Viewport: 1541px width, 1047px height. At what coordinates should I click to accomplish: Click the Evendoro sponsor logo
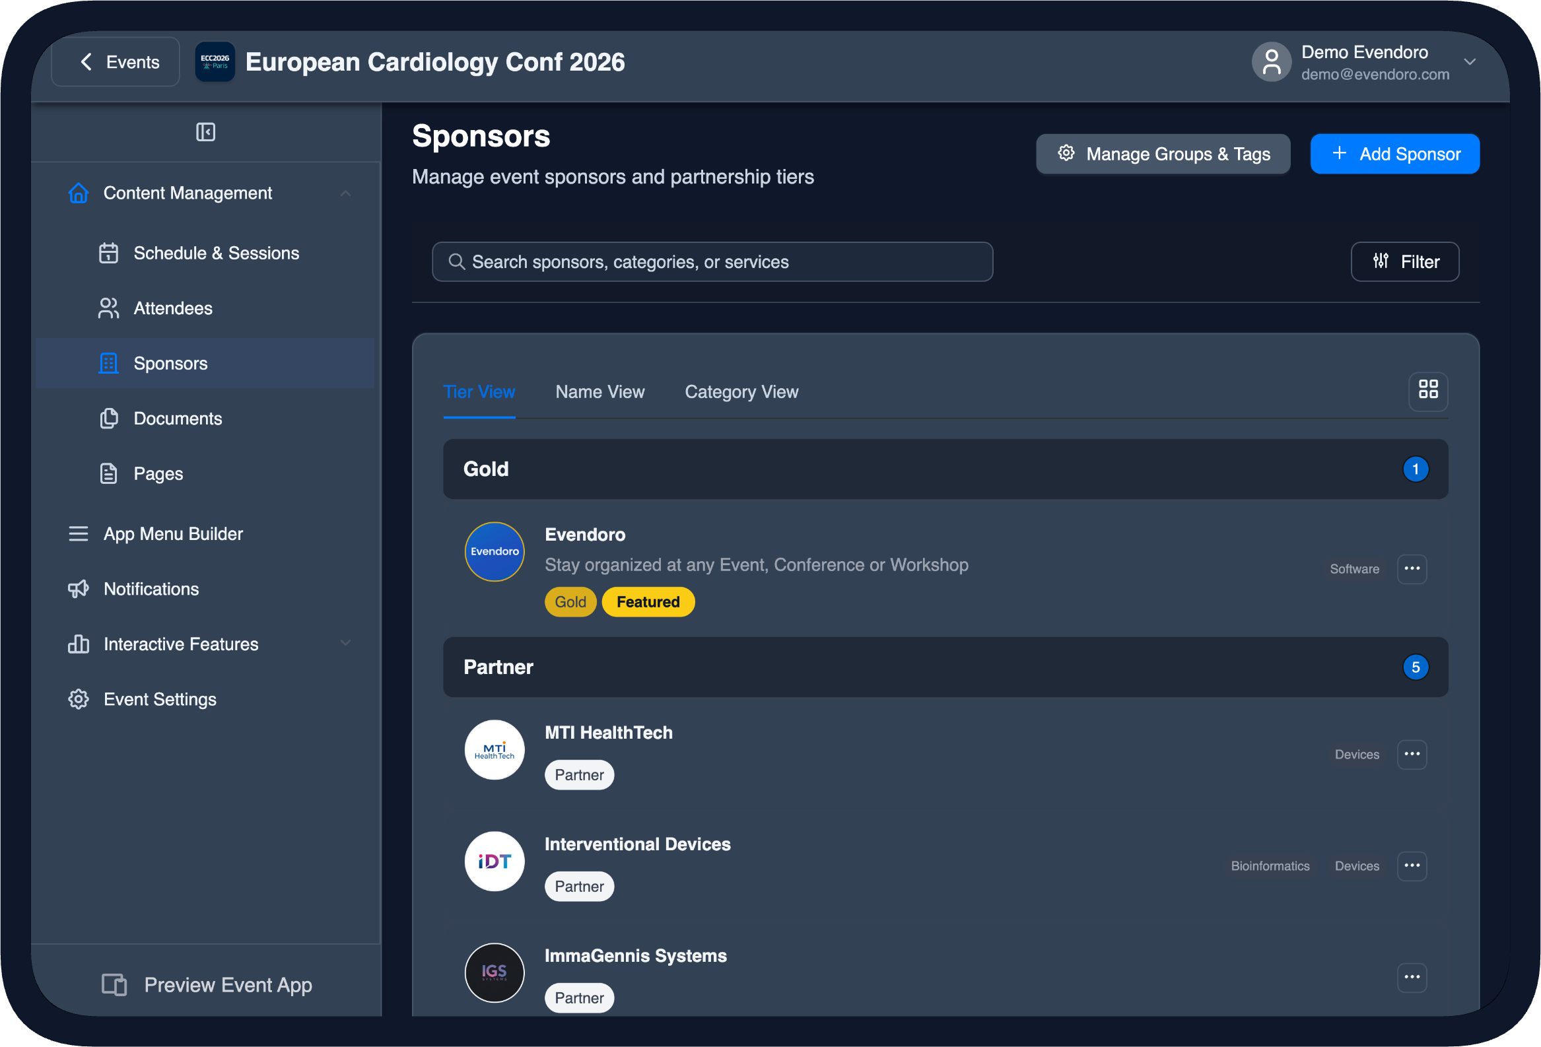(x=494, y=552)
